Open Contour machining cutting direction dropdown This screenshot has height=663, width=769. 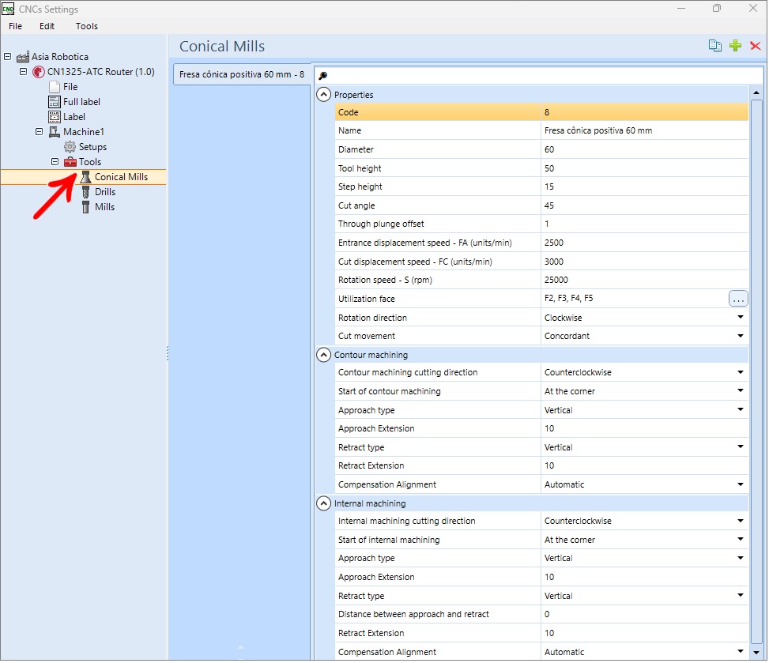pyautogui.click(x=740, y=372)
